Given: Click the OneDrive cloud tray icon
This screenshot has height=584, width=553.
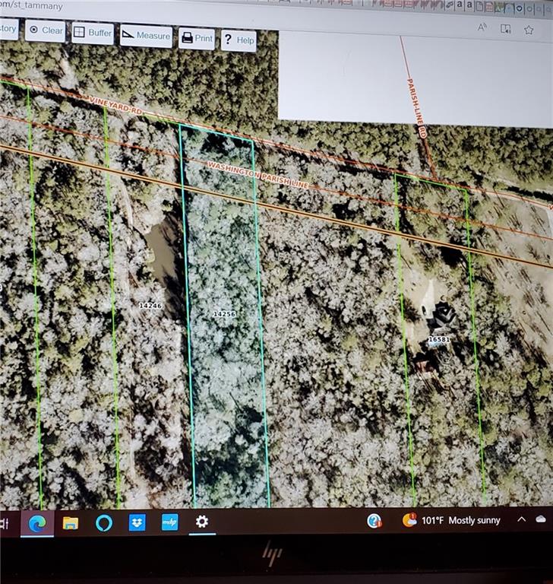Looking at the screenshot, I should click(x=541, y=519).
